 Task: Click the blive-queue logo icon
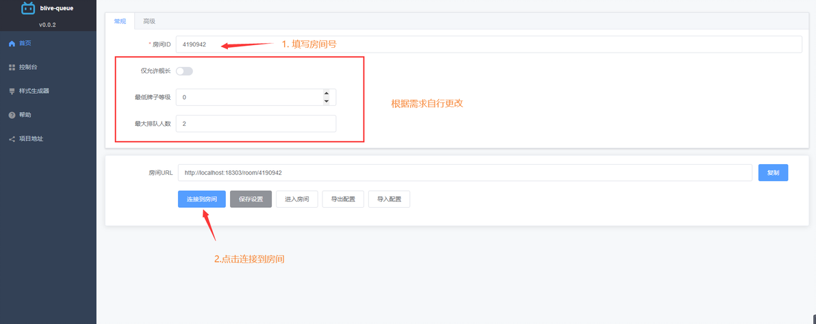tap(28, 8)
